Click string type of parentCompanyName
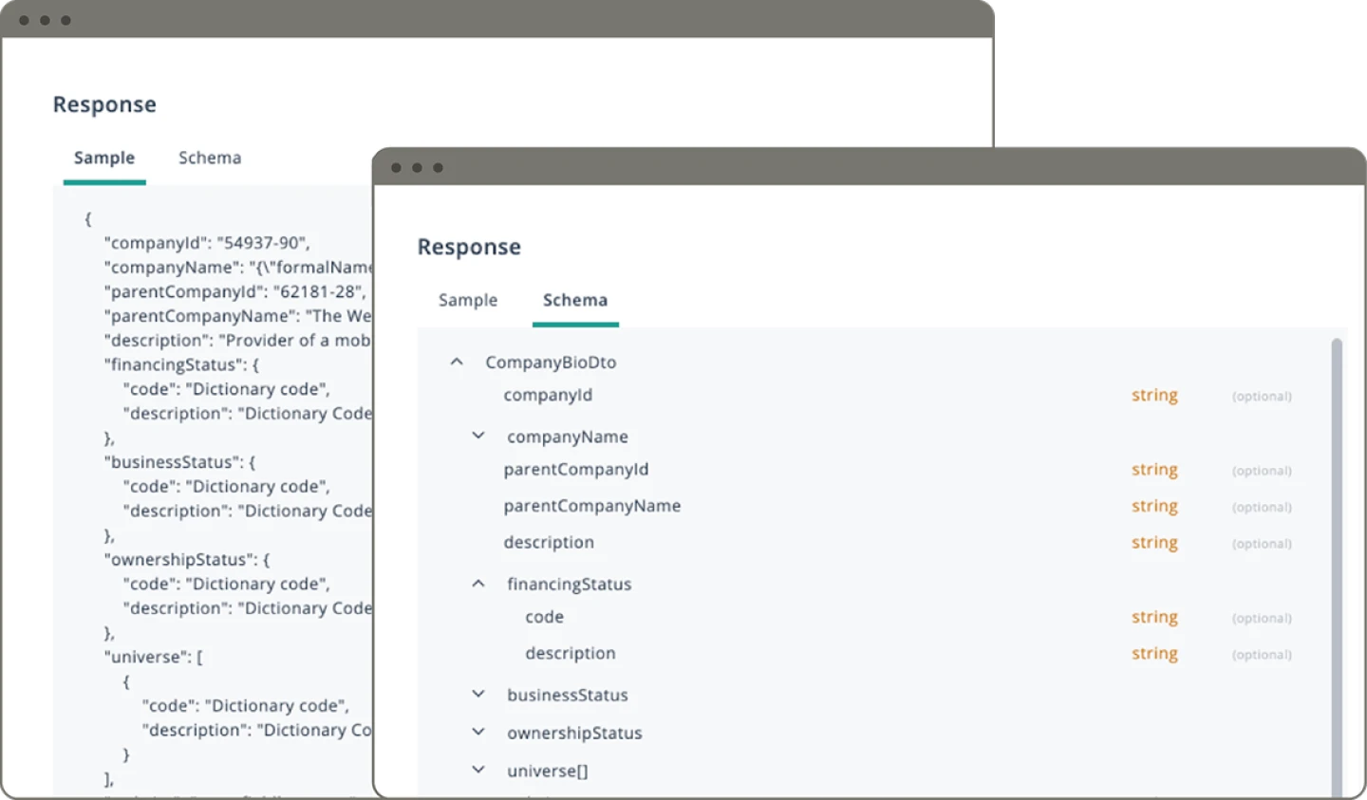1367x800 pixels. [x=1154, y=507]
